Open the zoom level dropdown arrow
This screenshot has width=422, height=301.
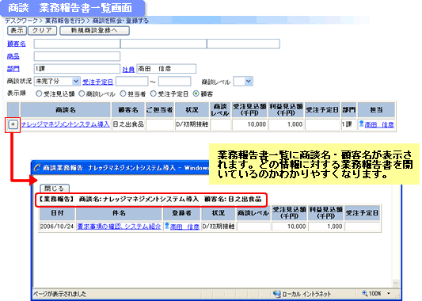[x=389, y=293]
